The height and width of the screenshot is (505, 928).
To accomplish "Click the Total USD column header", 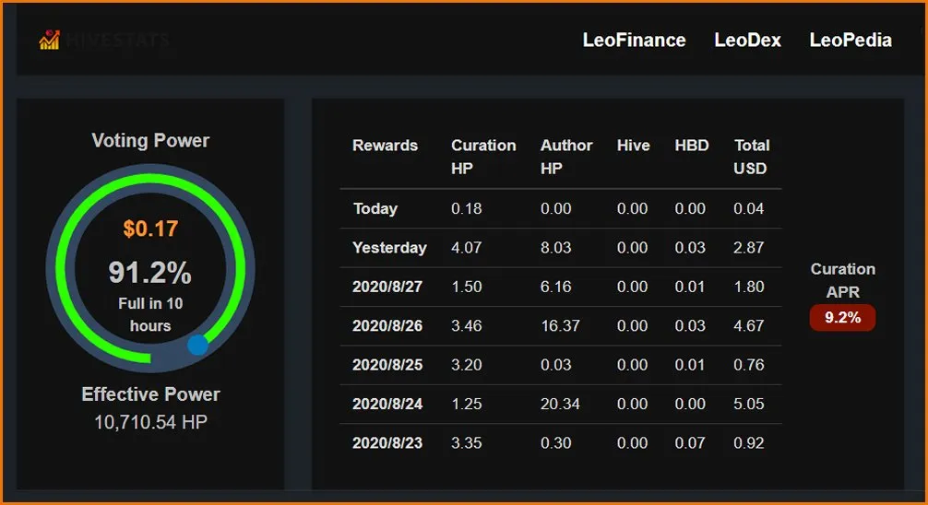I will coord(751,157).
